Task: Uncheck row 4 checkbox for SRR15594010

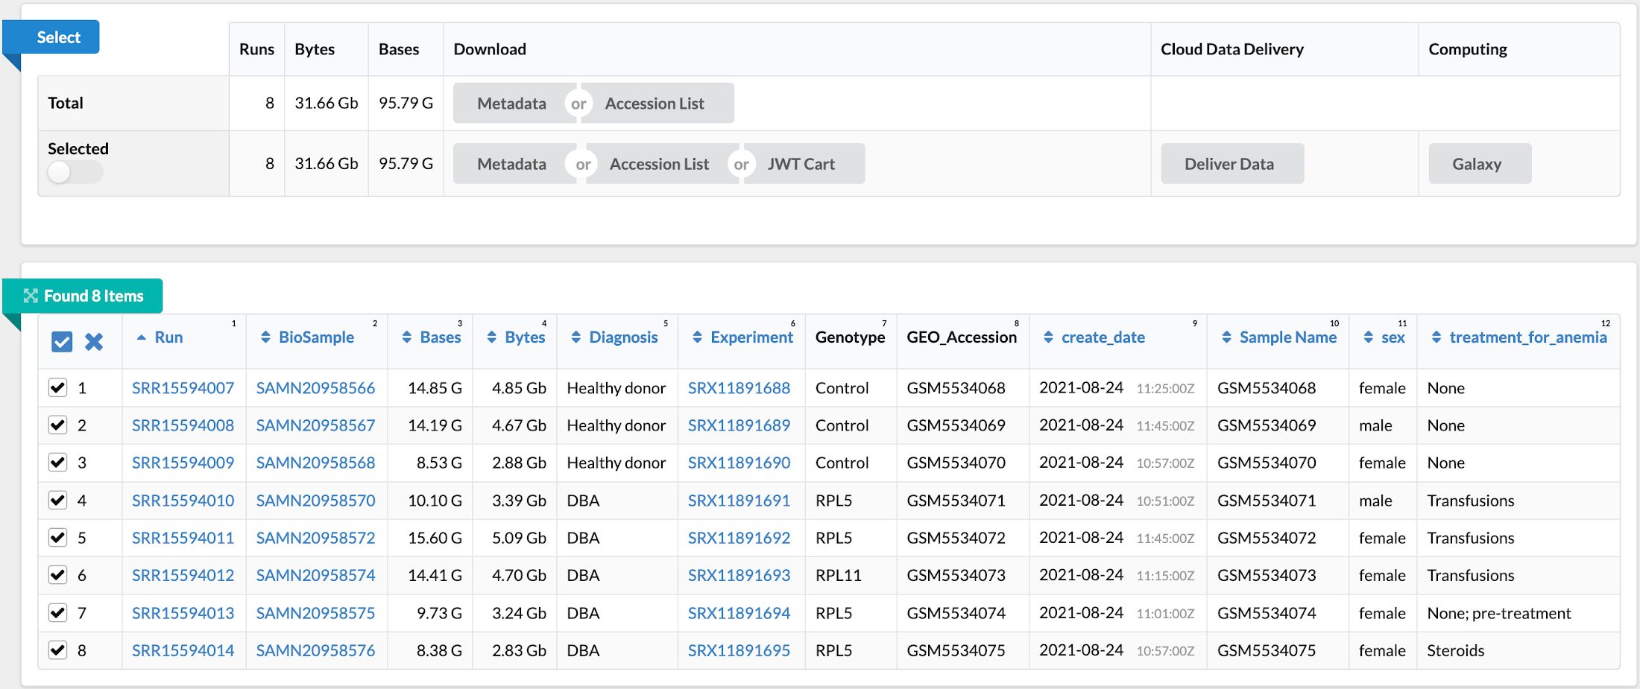Action: [x=58, y=500]
